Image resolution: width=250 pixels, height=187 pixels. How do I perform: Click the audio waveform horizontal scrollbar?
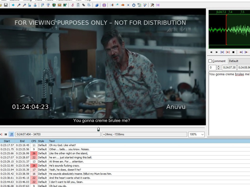229,47
